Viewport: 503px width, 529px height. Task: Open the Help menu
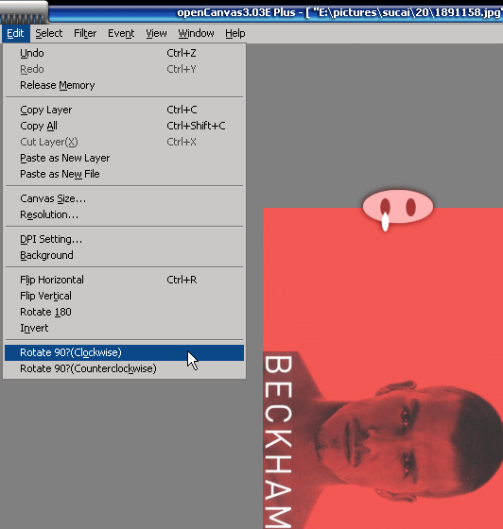tap(235, 33)
